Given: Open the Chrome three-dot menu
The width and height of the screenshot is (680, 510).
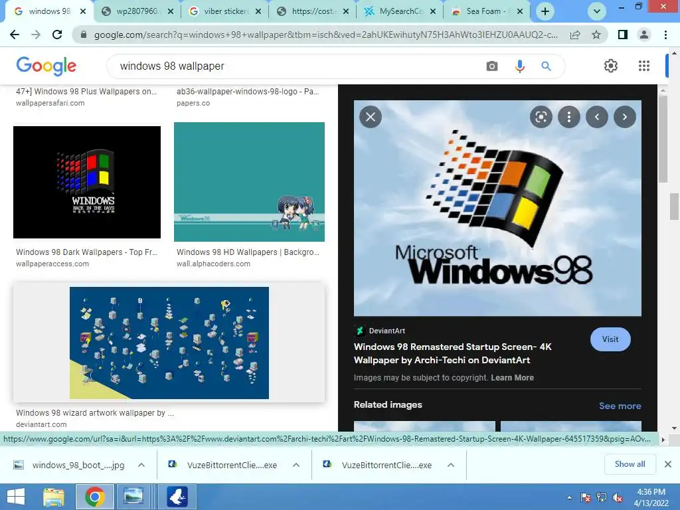Looking at the screenshot, I should click(665, 35).
